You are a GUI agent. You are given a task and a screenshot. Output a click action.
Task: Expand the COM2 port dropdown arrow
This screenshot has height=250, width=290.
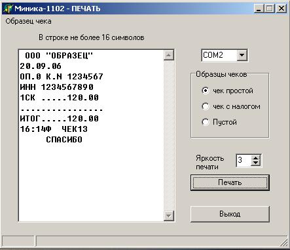(x=242, y=55)
